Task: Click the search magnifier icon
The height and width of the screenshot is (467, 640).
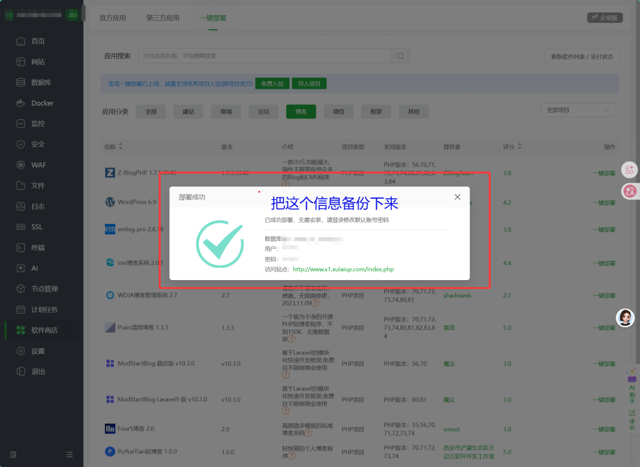Action: 401,56
